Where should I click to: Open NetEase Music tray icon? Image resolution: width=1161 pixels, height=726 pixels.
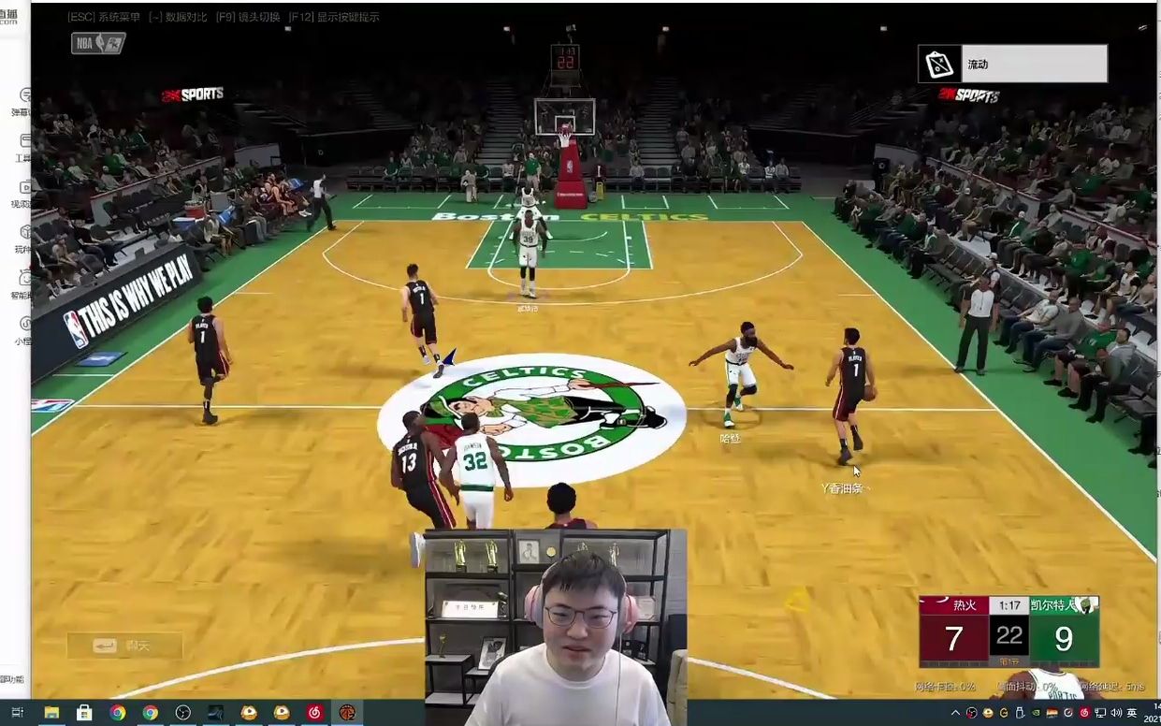(x=1083, y=714)
